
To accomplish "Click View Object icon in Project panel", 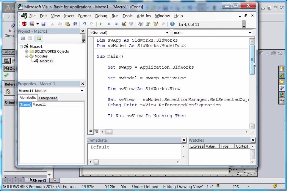I will coord(30,39).
